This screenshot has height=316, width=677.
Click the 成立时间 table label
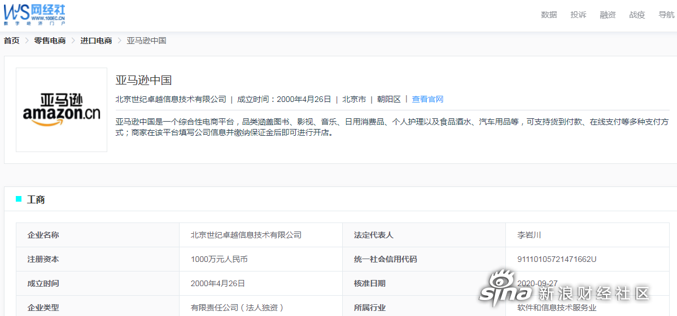[x=43, y=283]
